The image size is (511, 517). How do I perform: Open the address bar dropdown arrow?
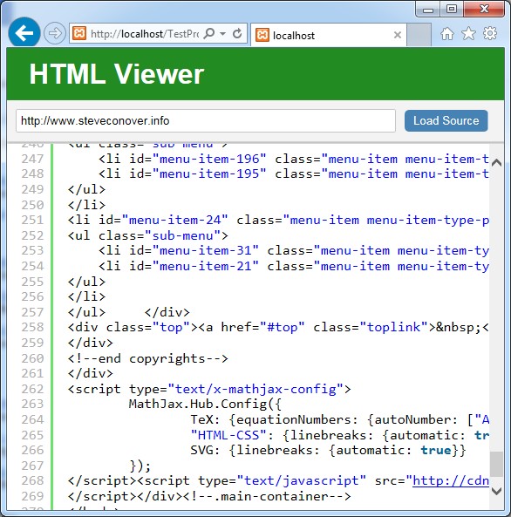coord(223,33)
